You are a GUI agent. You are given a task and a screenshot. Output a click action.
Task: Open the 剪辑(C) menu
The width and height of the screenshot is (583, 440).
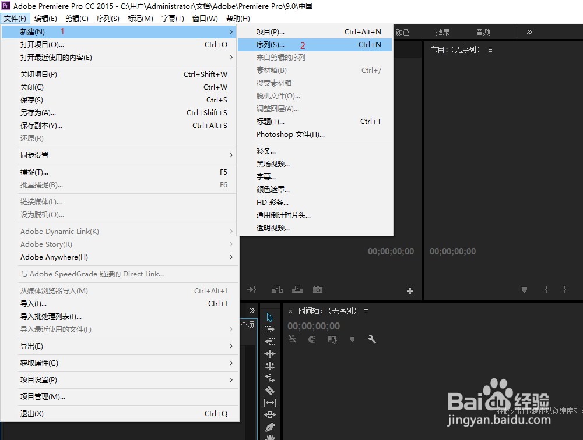[76, 18]
